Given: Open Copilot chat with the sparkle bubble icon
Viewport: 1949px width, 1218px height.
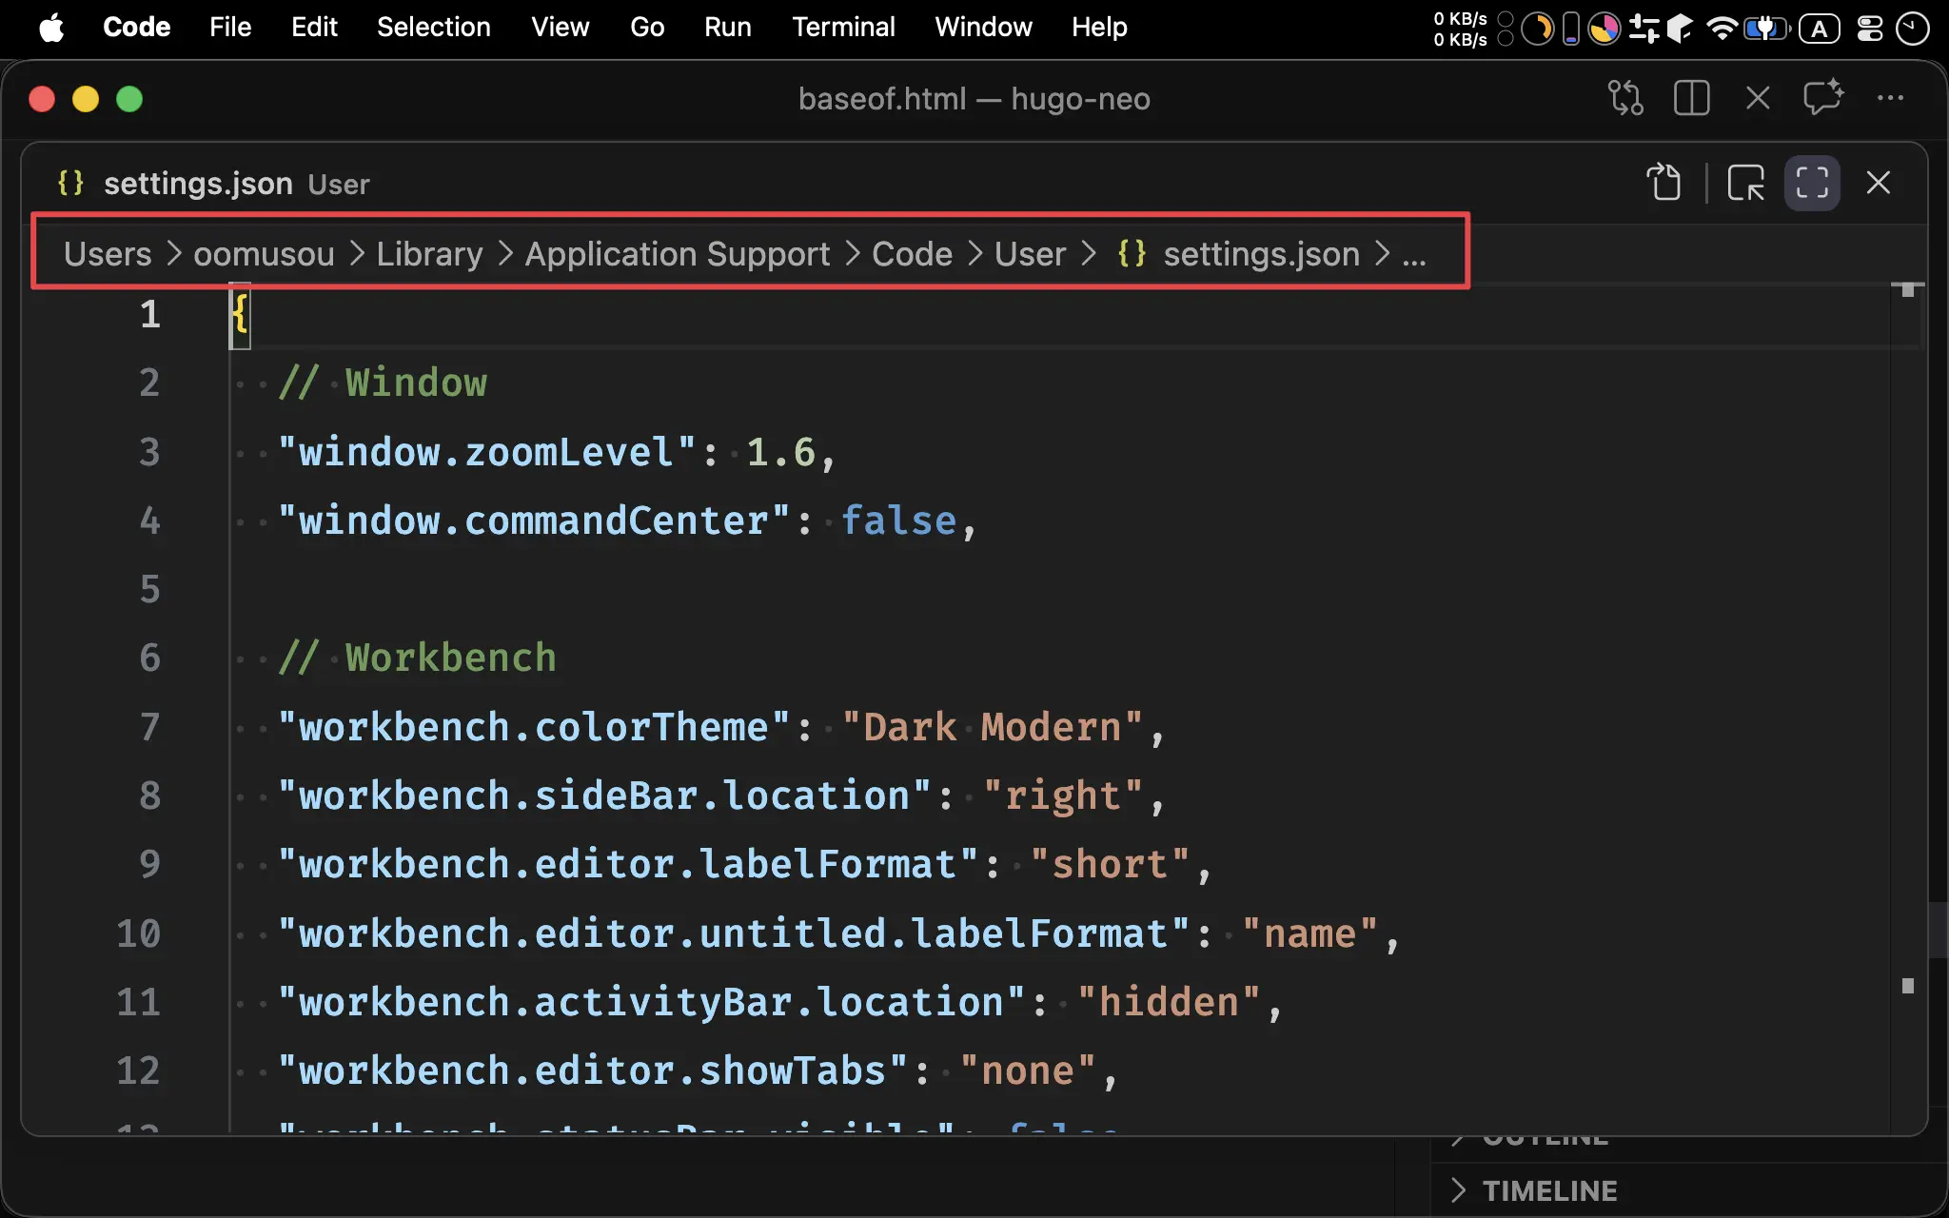Looking at the screenshot, I should pyautogui.click(x=1823, y=98).
